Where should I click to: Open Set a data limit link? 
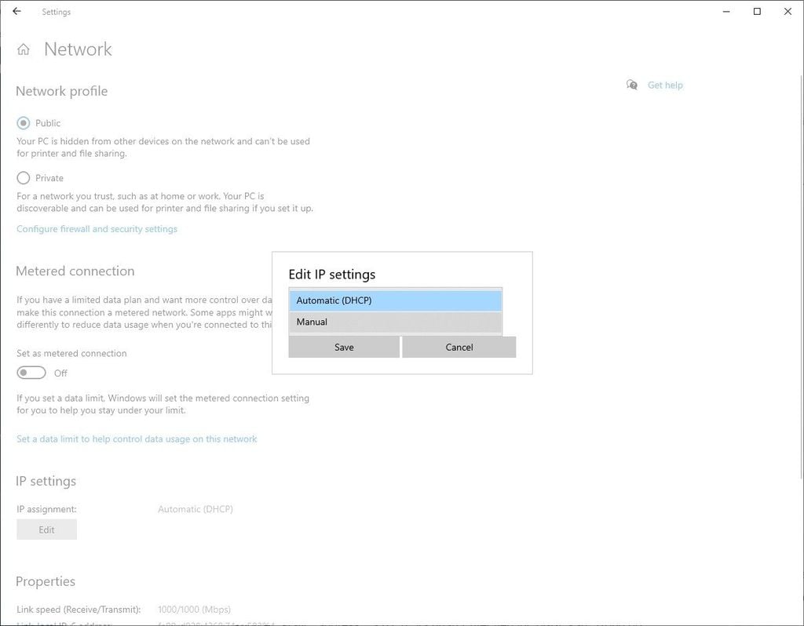137,439
